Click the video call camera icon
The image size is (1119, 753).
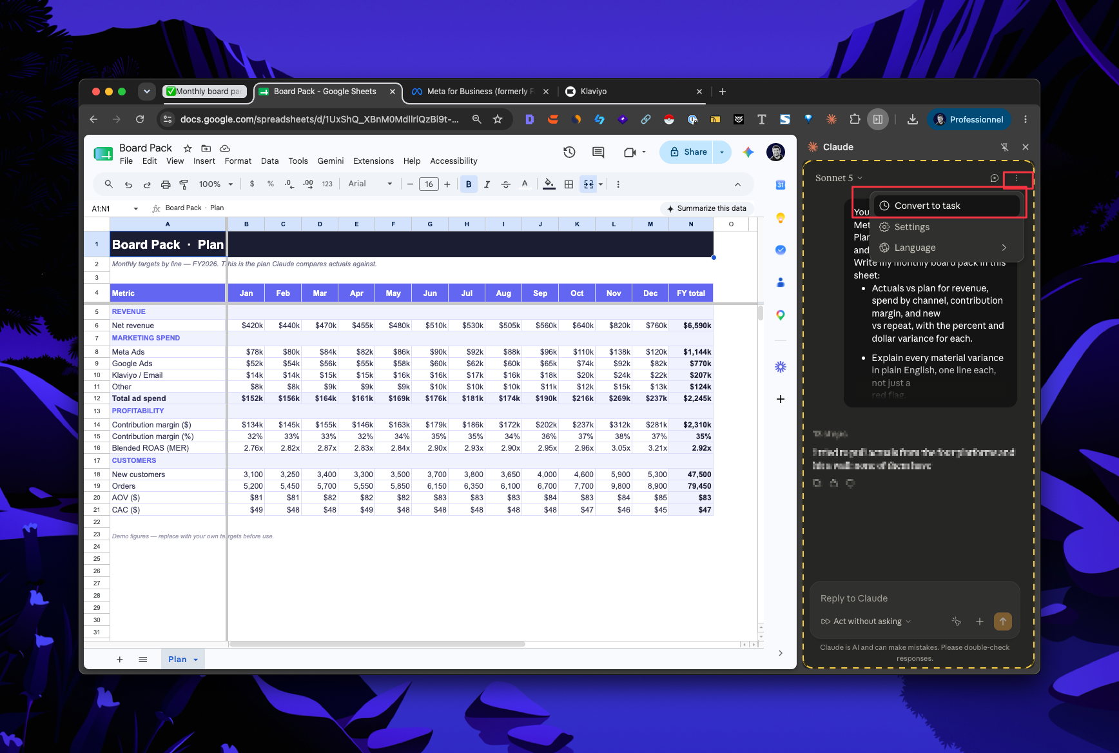(x=630, y=152)
